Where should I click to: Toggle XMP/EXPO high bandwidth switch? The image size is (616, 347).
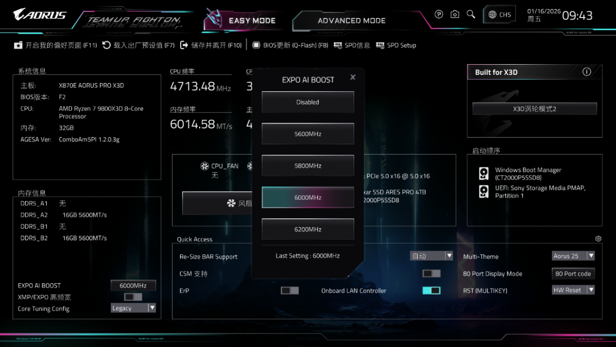[133, 297]
